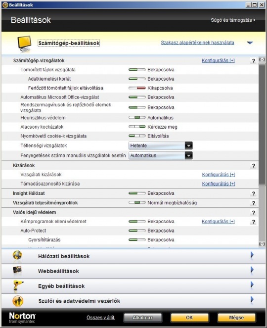Click Szakasz alapértékeinek használata link
This screenshot has height=328, width=267.
[197, 43]
